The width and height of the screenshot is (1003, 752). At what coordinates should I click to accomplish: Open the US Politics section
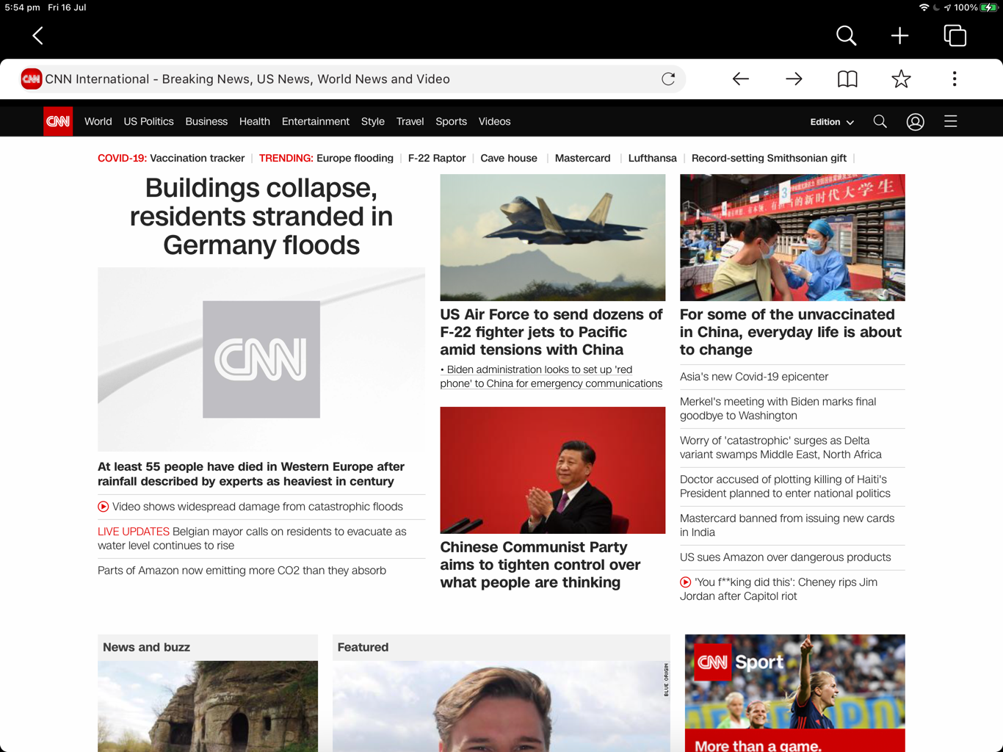tap(148, 122)
